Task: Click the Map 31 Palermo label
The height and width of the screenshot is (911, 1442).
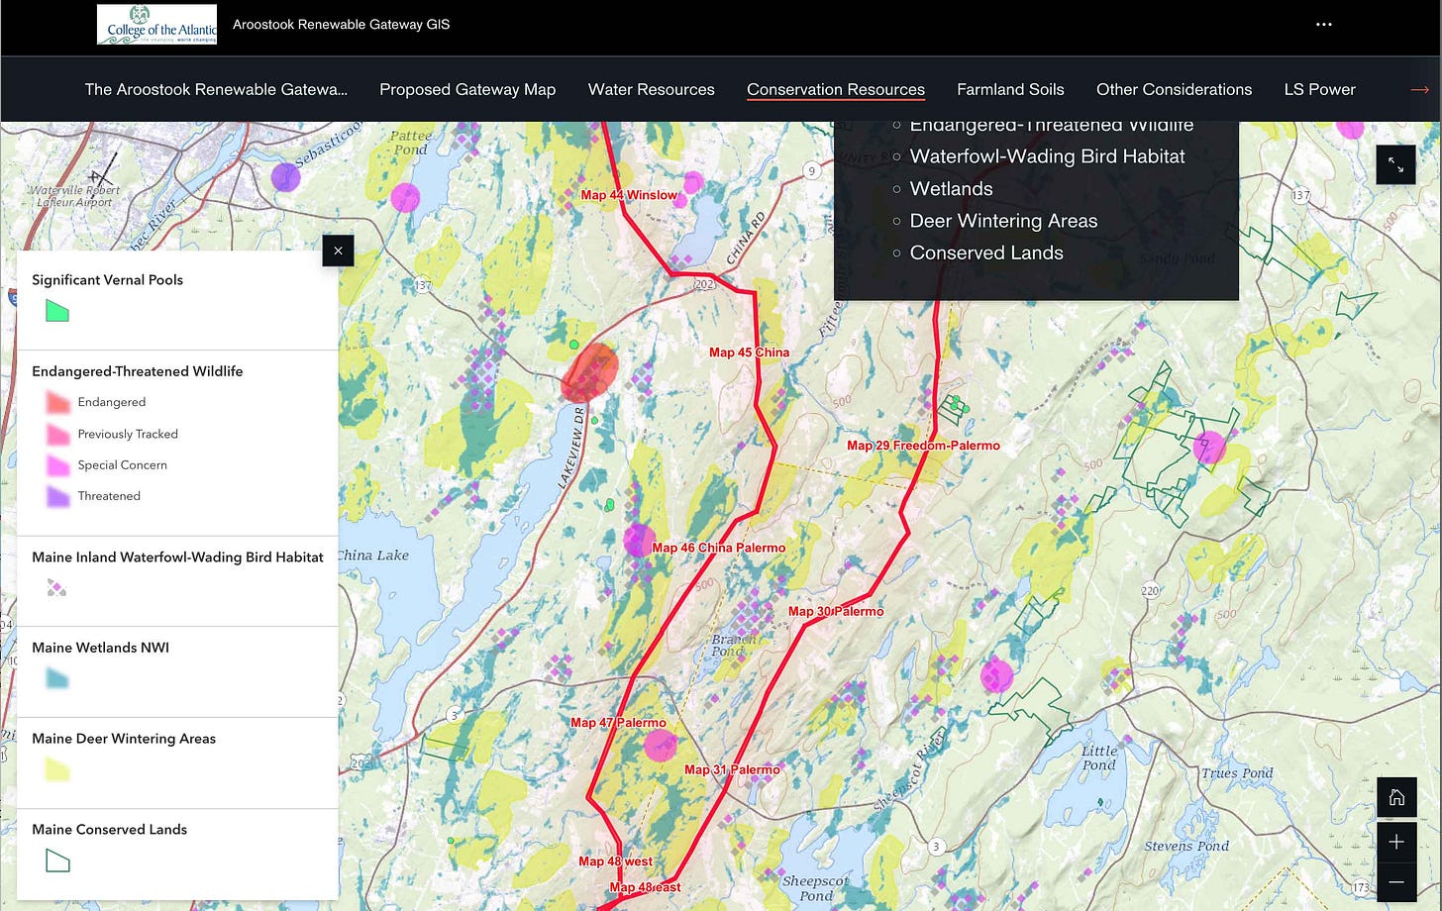Action: pyautogui.click(x=732, y=769)
